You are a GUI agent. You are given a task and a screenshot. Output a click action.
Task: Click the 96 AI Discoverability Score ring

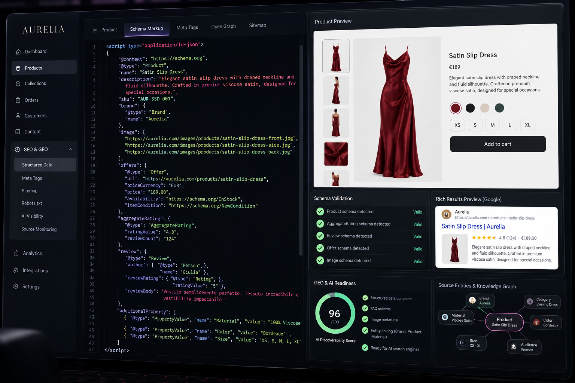click(x=335, y=313)
